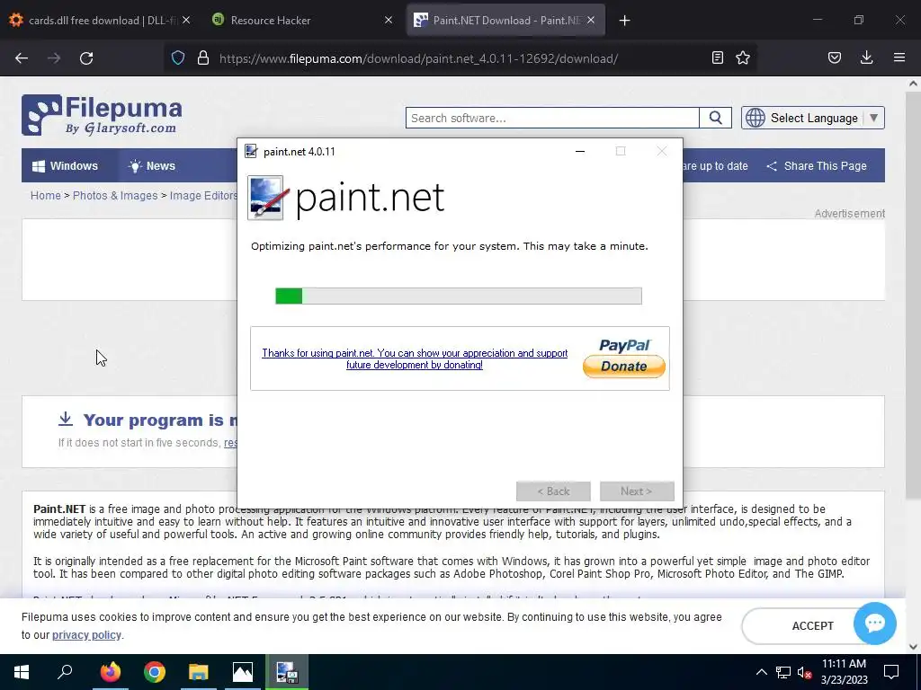Open the Pocket save icon
This screenshot has width=921, height=690.
835,57
